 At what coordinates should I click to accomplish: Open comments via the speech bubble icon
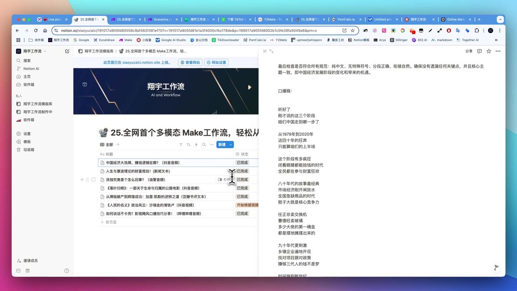479,51
